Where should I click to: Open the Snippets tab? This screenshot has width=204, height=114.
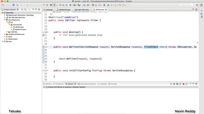[x=102, y=84]
